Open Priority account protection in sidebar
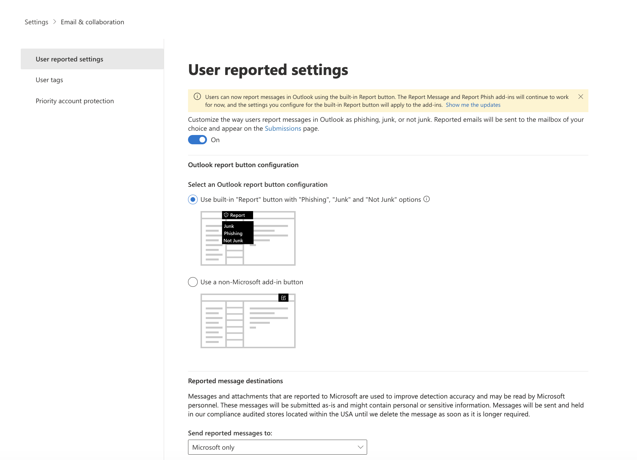Viewport: 637px width, 460px height. tap(75, 101)
